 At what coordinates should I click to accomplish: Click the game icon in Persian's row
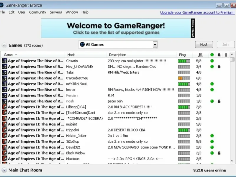(5, 95)
